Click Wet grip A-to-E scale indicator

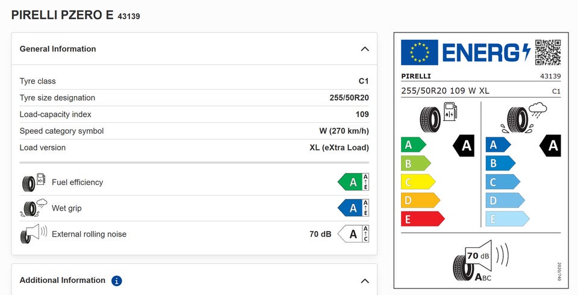click(x=365, y=208)
